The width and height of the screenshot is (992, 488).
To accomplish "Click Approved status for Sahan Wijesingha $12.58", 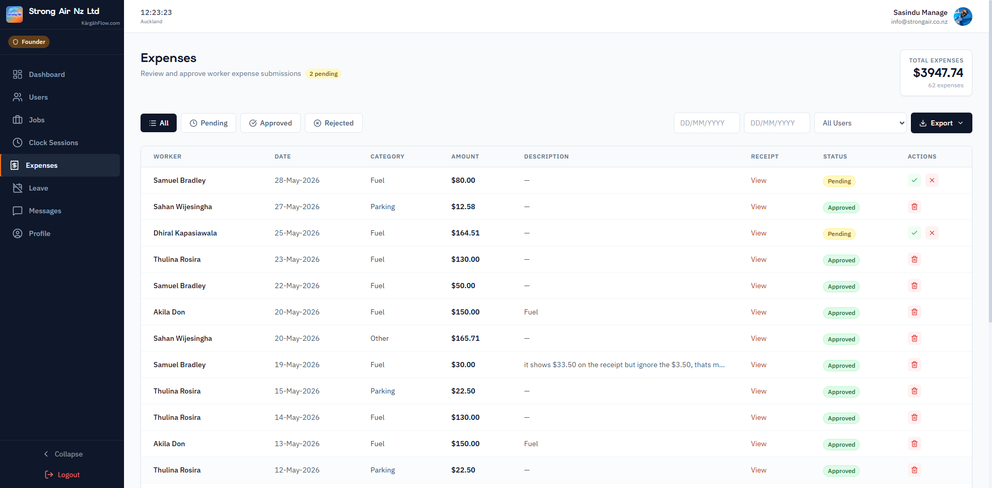I will [841, 208].
